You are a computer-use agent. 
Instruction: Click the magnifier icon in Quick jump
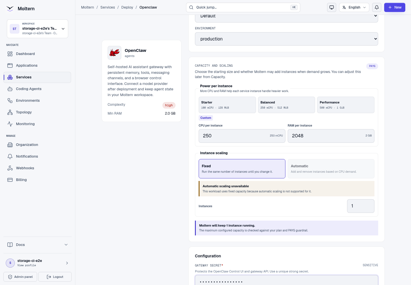pyautogui.click(x=191, y=7)
